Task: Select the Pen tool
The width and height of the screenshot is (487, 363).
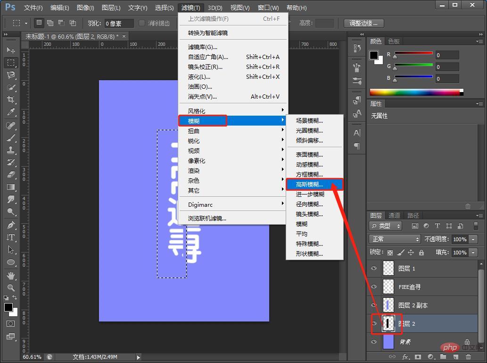Action: click(11, 225)
